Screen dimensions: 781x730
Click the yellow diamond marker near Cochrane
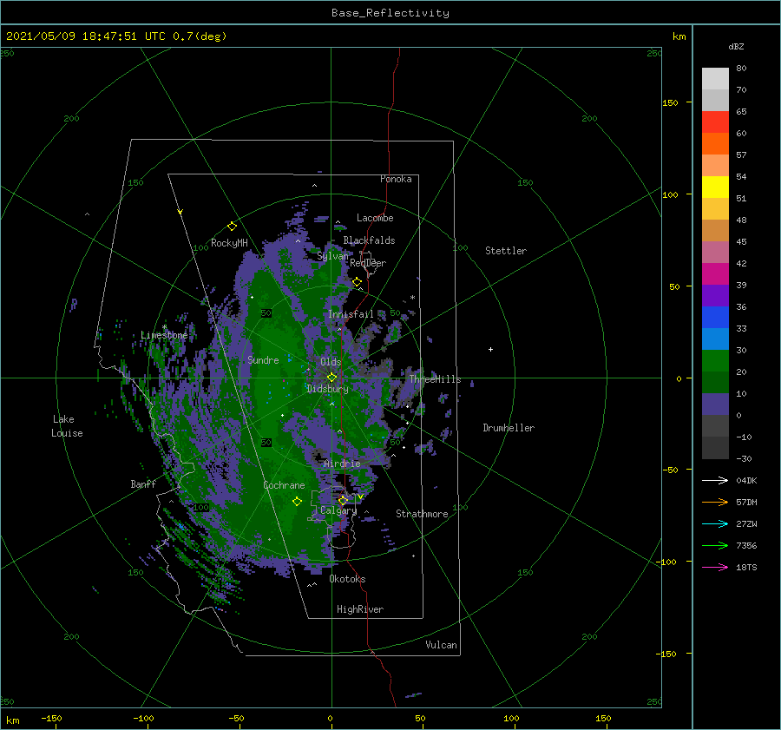click(x=297, y=501)
